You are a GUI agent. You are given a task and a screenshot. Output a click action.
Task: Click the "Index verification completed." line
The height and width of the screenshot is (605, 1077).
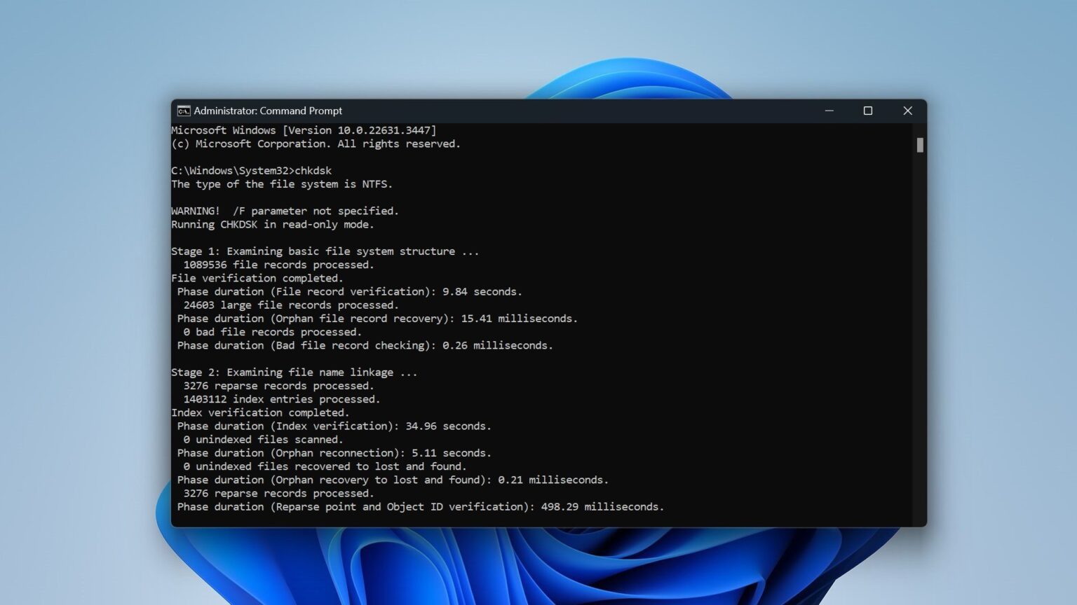pyautogui.click(x=259, y=413)
